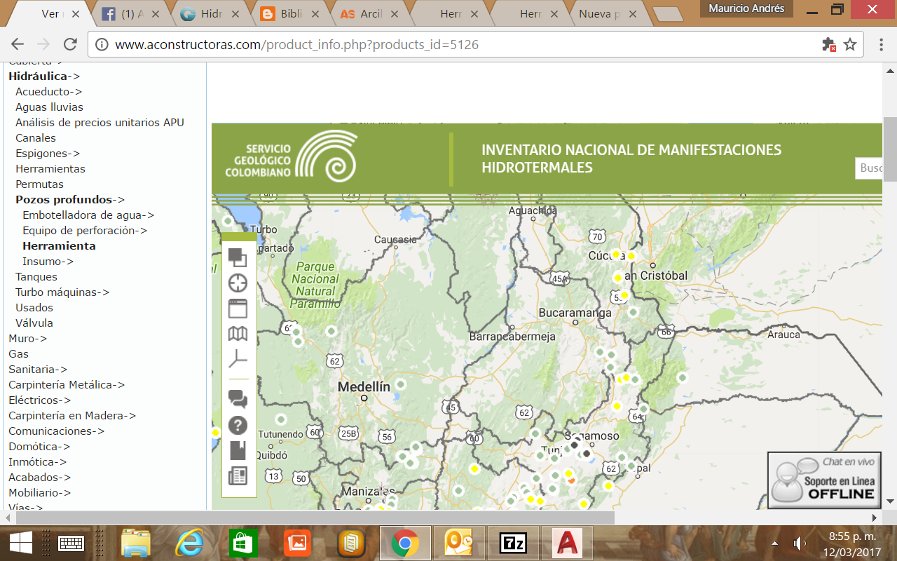Open the Chat en vivo support widget
897x561 pixels.
[x=824, y=480]
